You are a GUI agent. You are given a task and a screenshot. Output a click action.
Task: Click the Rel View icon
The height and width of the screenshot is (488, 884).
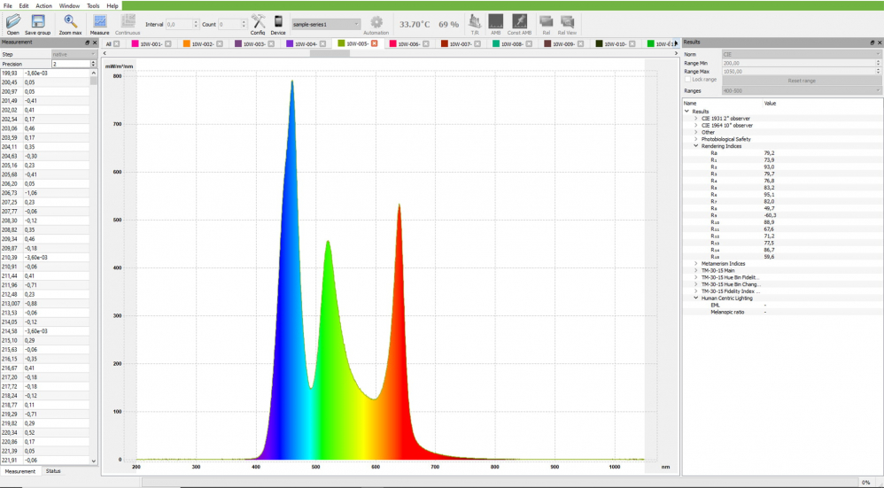click(567, 23)
